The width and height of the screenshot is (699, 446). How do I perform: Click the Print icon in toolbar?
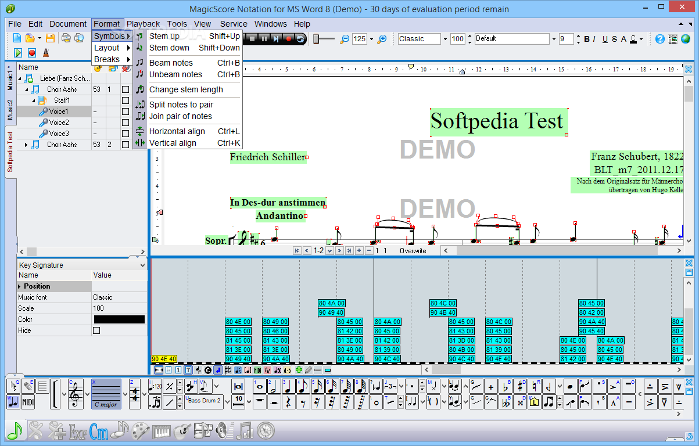pos(66,38)
